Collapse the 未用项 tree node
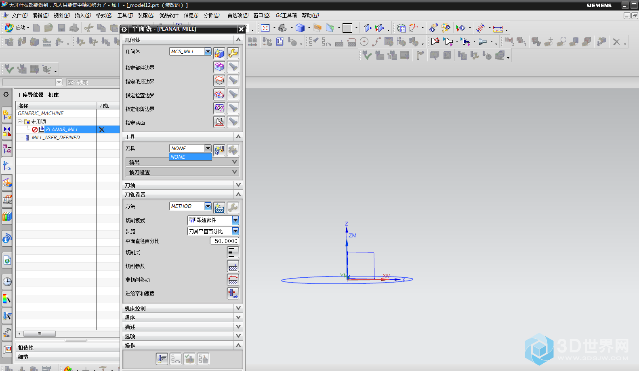Image resolution: width=639 pixels, height=371 pixels. click(19, 121)
